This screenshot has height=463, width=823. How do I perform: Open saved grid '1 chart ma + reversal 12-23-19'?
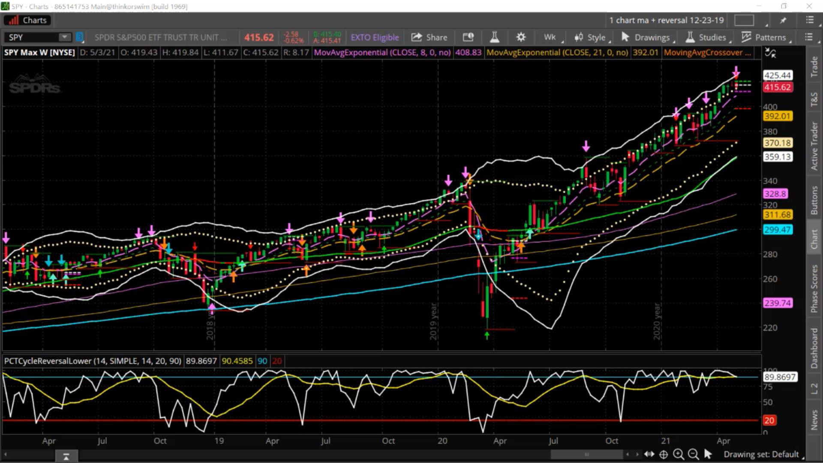(x=667, y=20)
